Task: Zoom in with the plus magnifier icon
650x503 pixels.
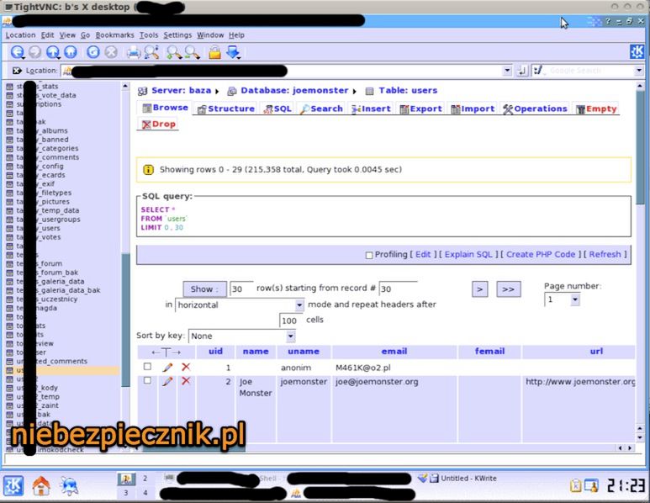Action: coord(174,52)
